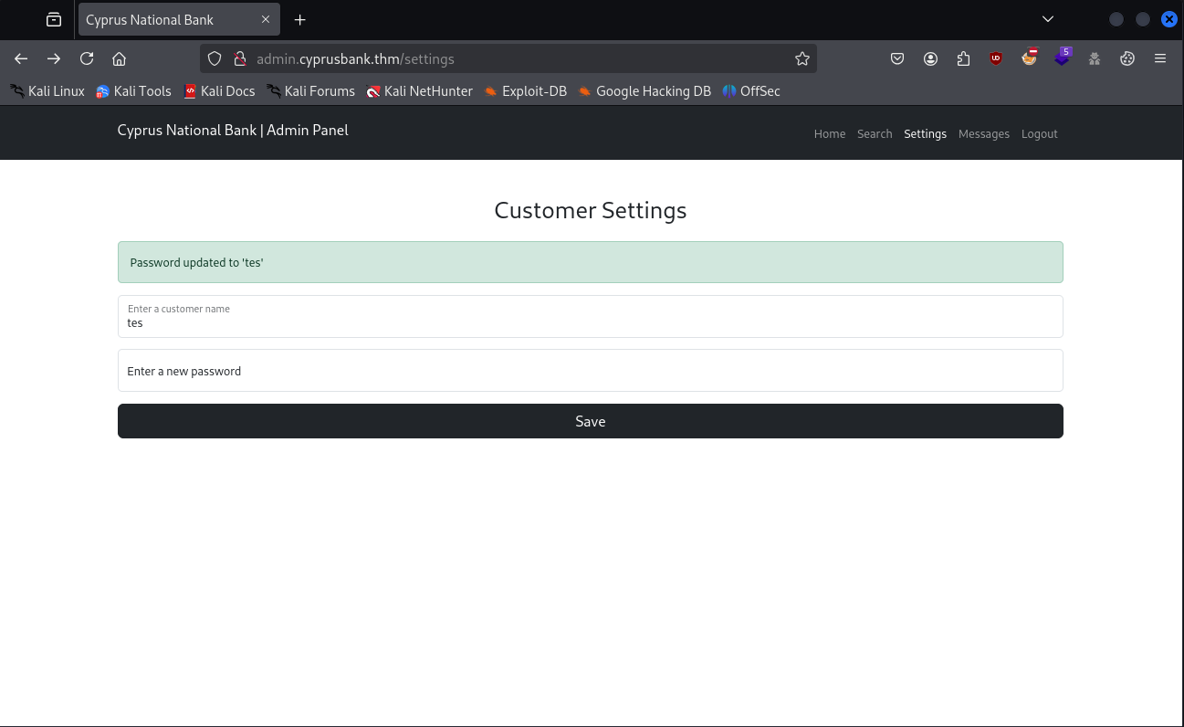Go back using the browser back arrow

[21, 58]
